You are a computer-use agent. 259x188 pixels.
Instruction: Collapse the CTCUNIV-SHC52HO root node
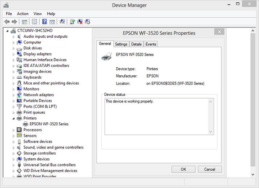click(7, 31)
